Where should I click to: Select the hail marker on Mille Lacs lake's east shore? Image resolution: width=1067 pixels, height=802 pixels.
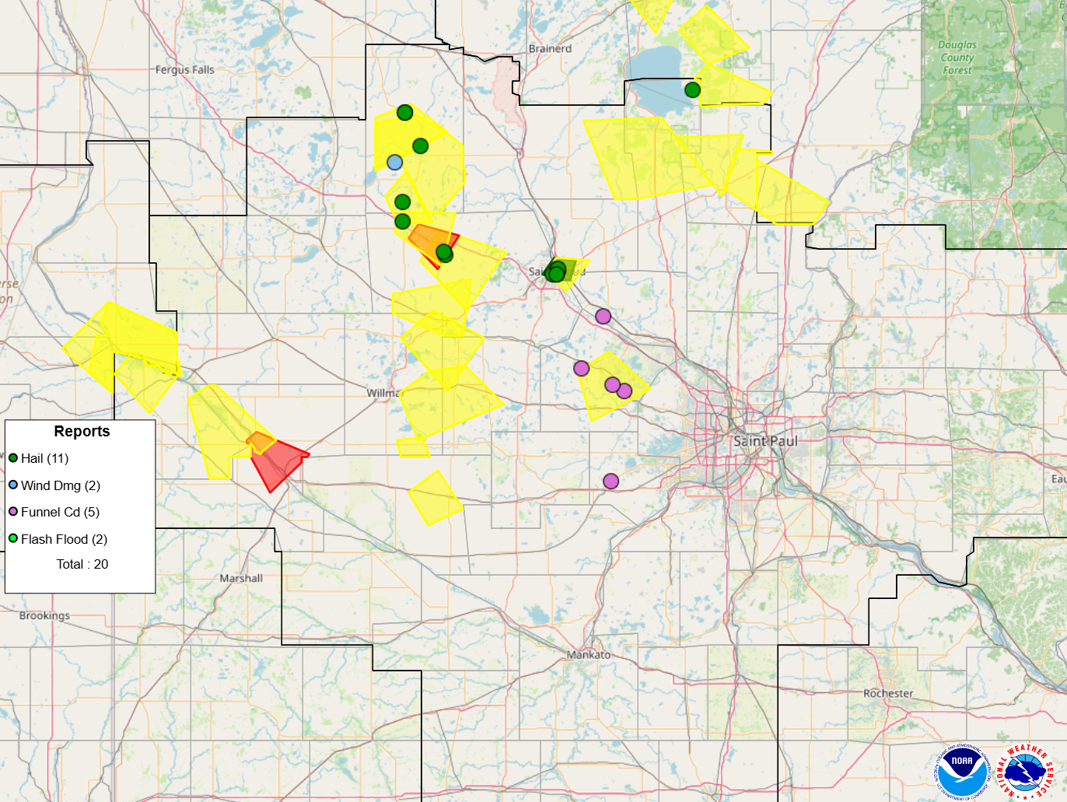pyautogui.click(x=692, y=90)
